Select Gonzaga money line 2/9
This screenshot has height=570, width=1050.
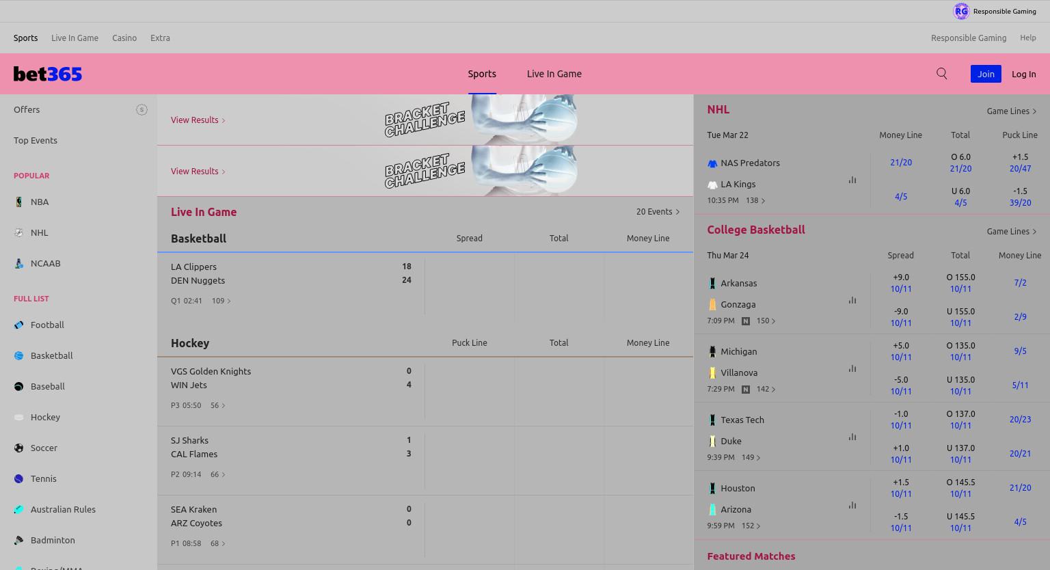(1020, 317)
